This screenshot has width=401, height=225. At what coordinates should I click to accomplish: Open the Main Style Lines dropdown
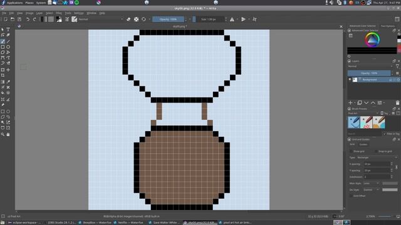pyautogui.click(x=371, y=183)
